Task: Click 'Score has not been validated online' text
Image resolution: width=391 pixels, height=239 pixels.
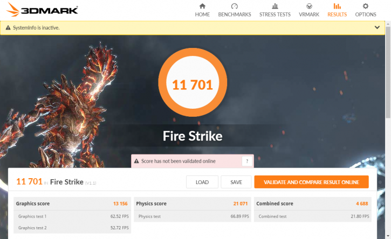Action: click(x=179, y=161)
